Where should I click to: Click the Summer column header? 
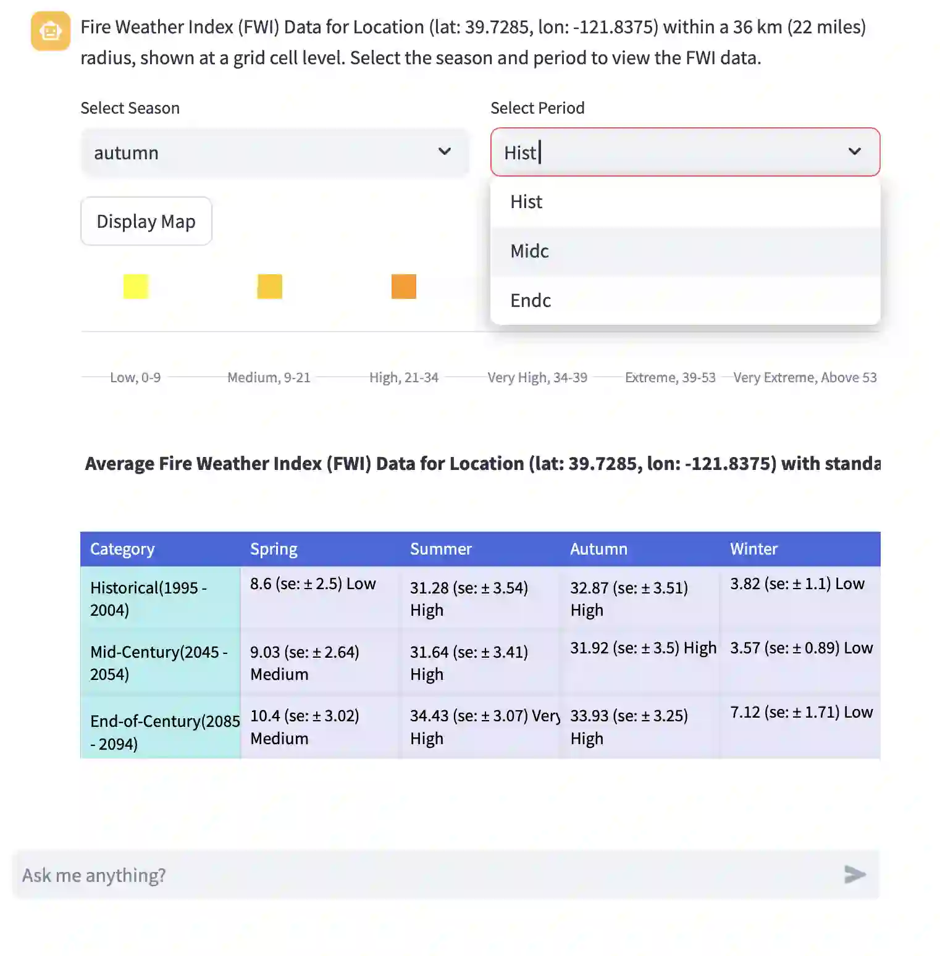click(480, 549)
